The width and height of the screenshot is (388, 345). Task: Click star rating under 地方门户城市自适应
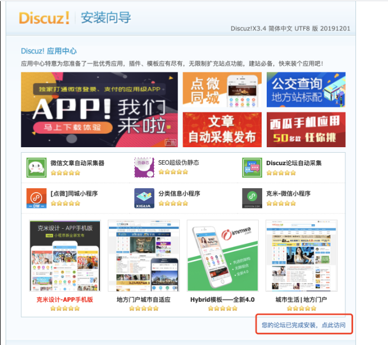click(x=144, y=308)
